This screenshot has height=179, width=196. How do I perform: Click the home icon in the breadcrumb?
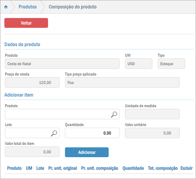coord(6,7)
